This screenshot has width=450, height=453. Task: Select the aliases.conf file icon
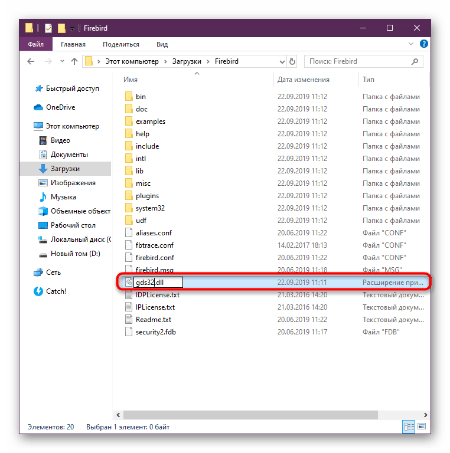129,233
